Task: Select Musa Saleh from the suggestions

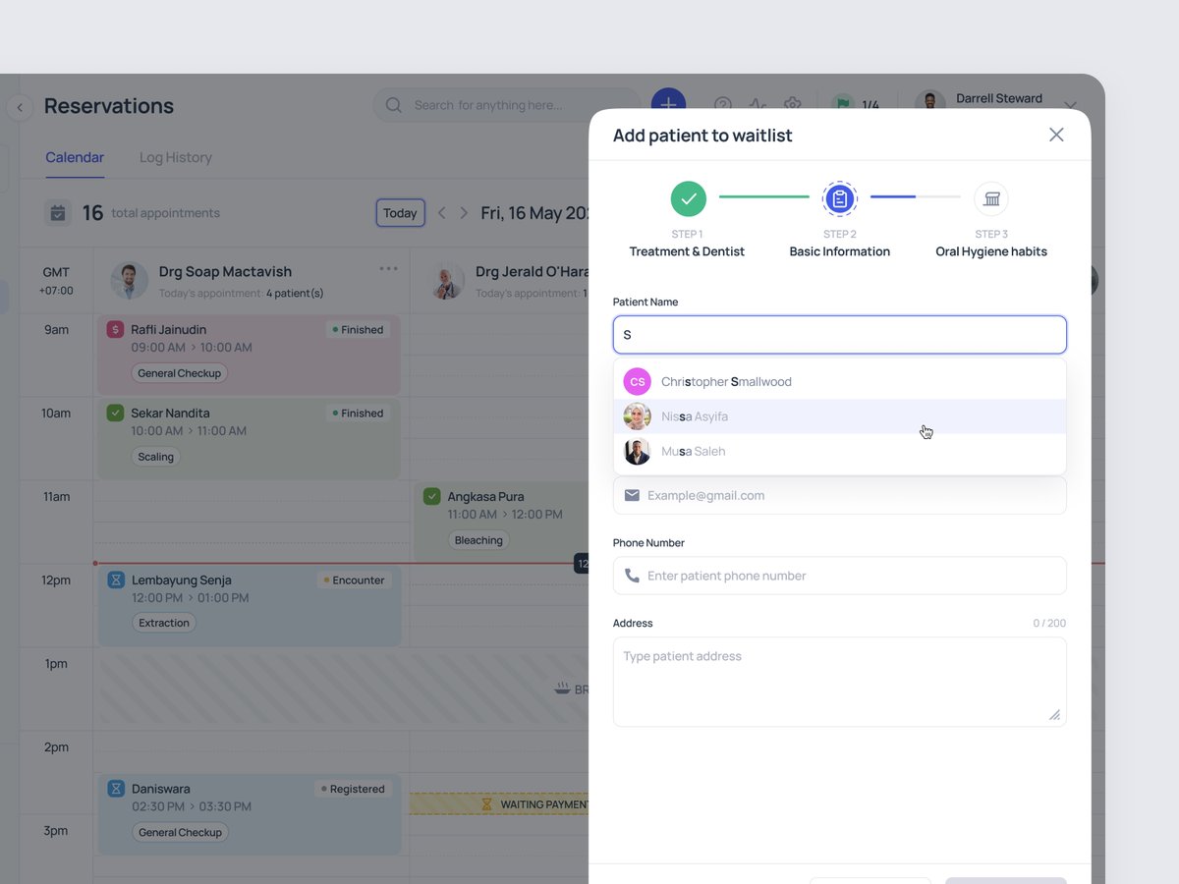Action: pos(840,452)
